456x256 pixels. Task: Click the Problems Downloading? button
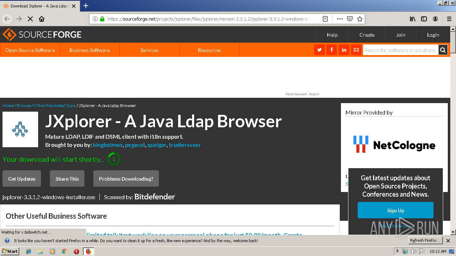point(126,178)
